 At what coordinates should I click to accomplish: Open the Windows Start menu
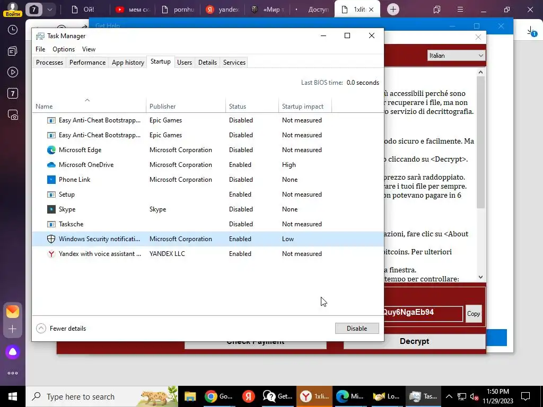coord(13,396)
